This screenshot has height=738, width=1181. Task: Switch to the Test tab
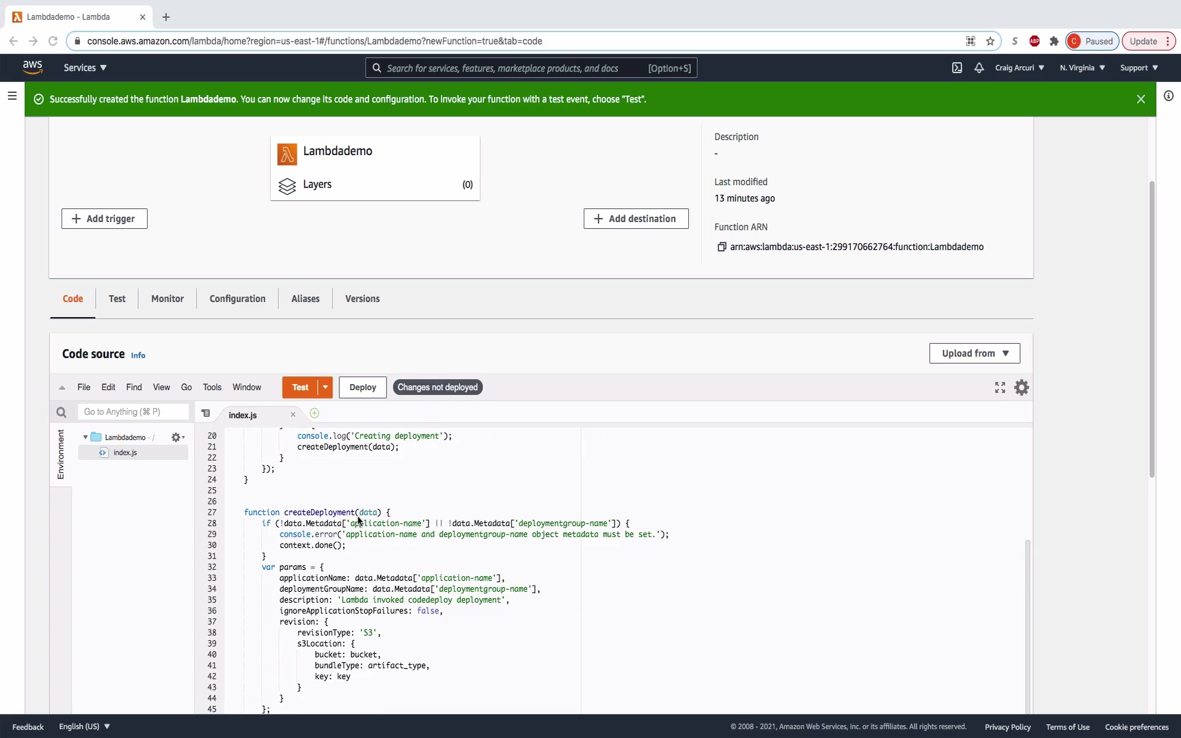tap(117, 299)
